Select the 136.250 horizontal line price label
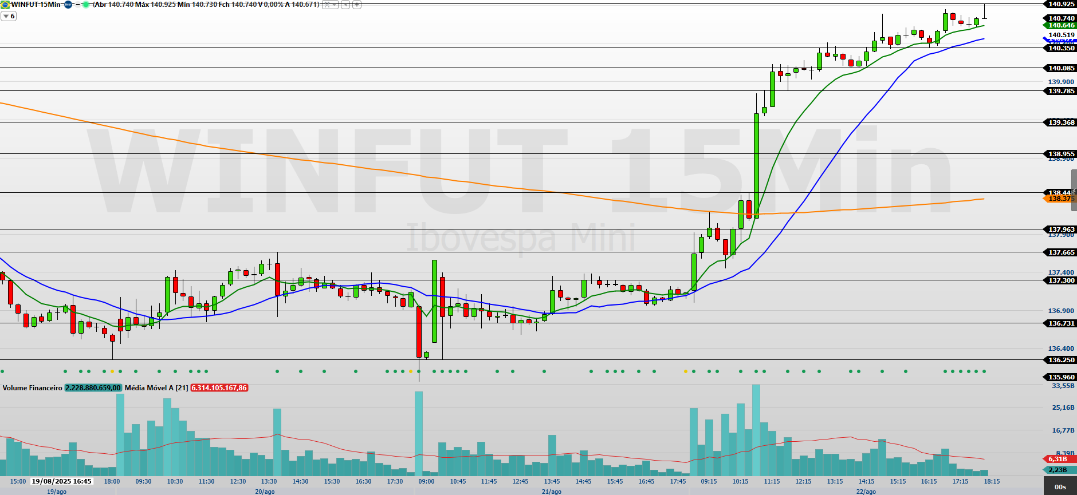This screenshot has height=495, width=1077. [x=1060, y=360]
